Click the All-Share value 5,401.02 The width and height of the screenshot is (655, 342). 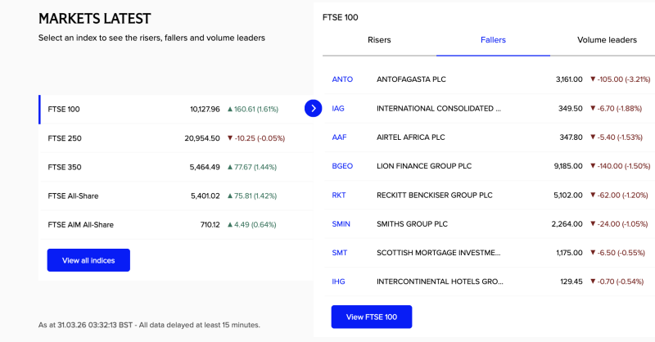point(206,196)
